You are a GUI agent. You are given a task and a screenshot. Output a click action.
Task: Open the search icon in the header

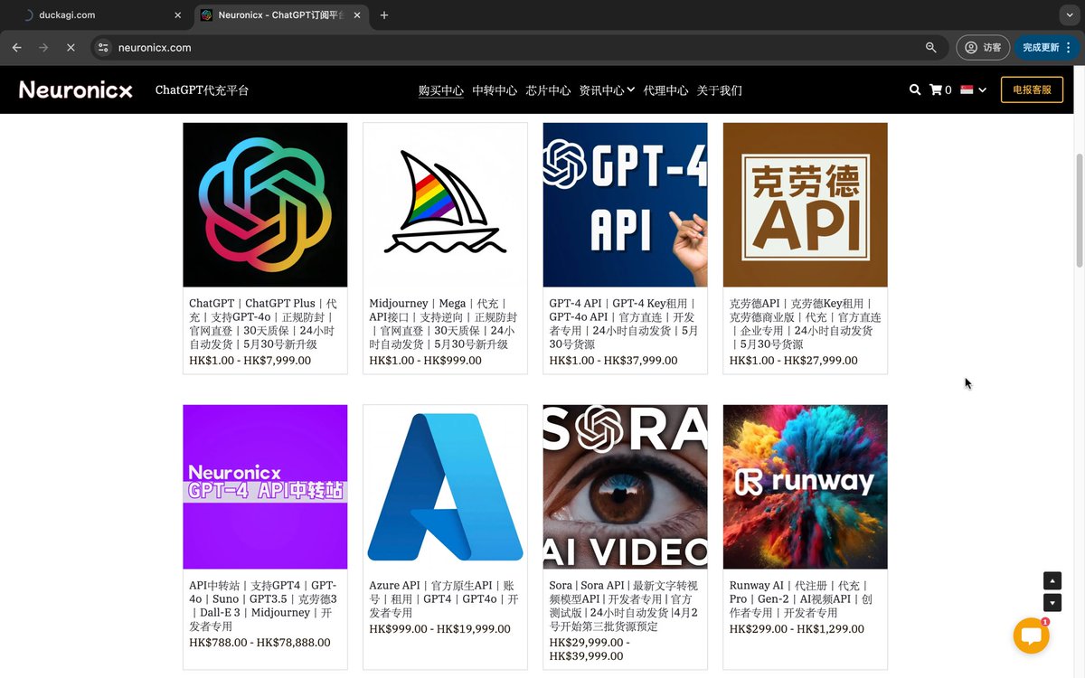pyautogui.click(x=915, y=89)
